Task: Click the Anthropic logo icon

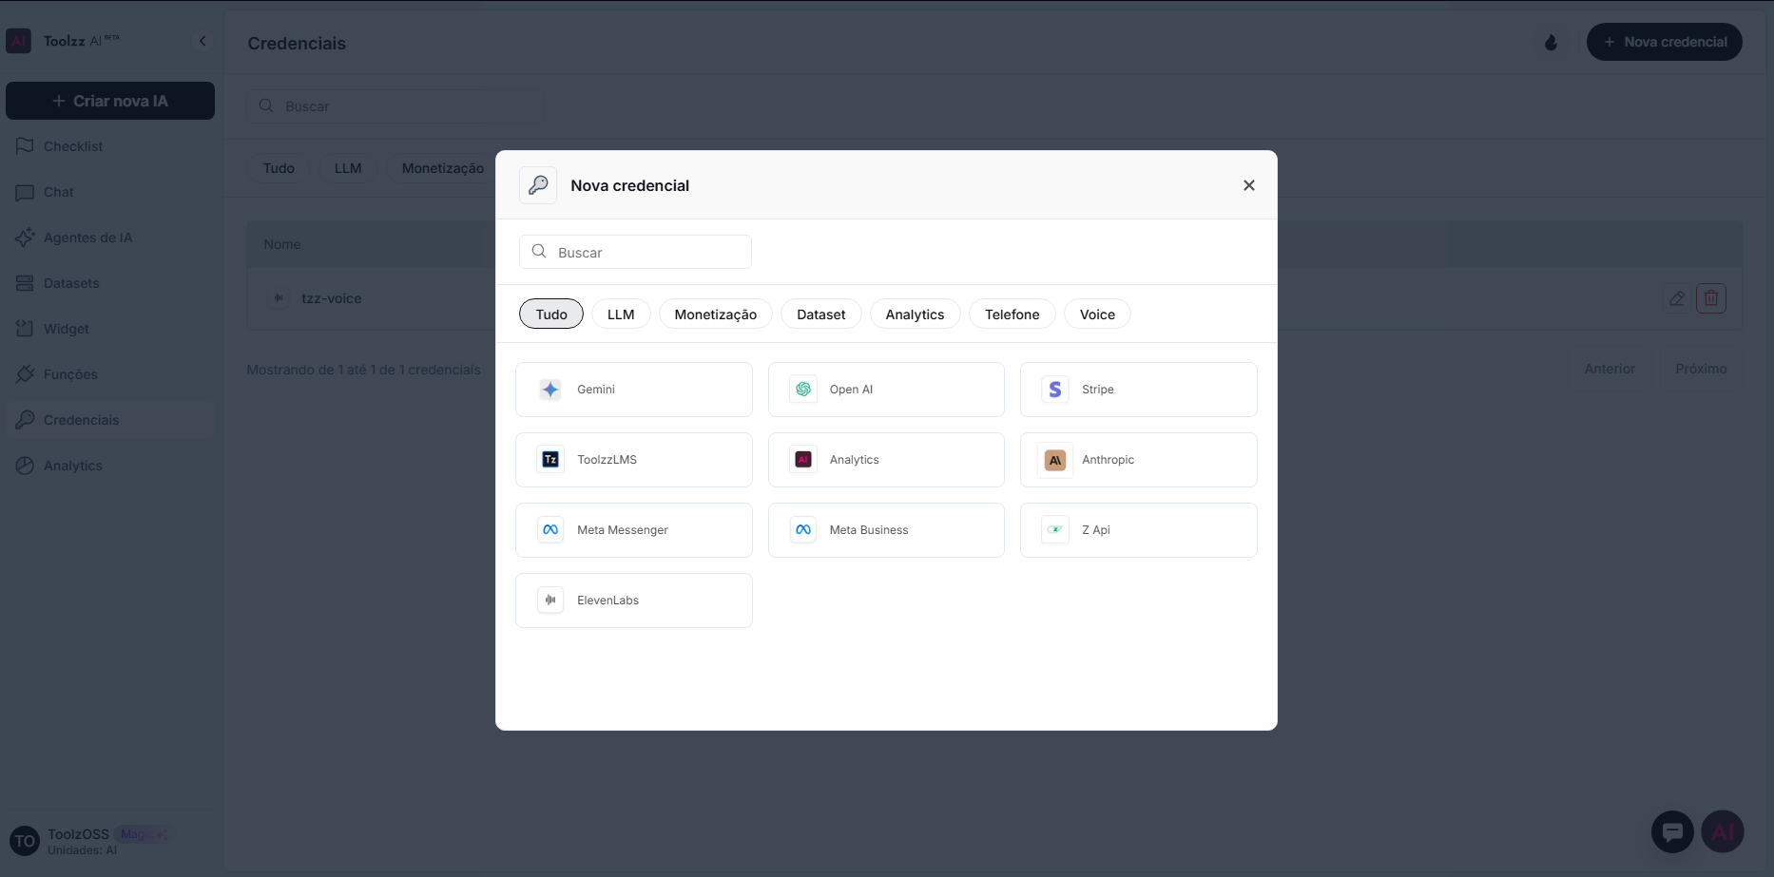Action: pyautogui.click(x=1055, y=460)
